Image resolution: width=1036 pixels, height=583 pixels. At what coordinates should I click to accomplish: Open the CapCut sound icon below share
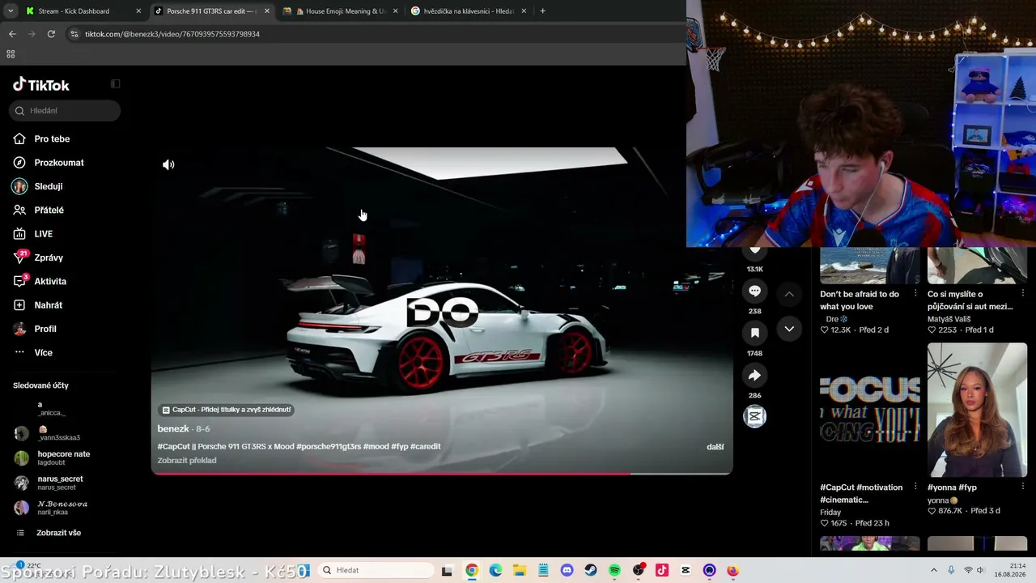pos(754,416)
